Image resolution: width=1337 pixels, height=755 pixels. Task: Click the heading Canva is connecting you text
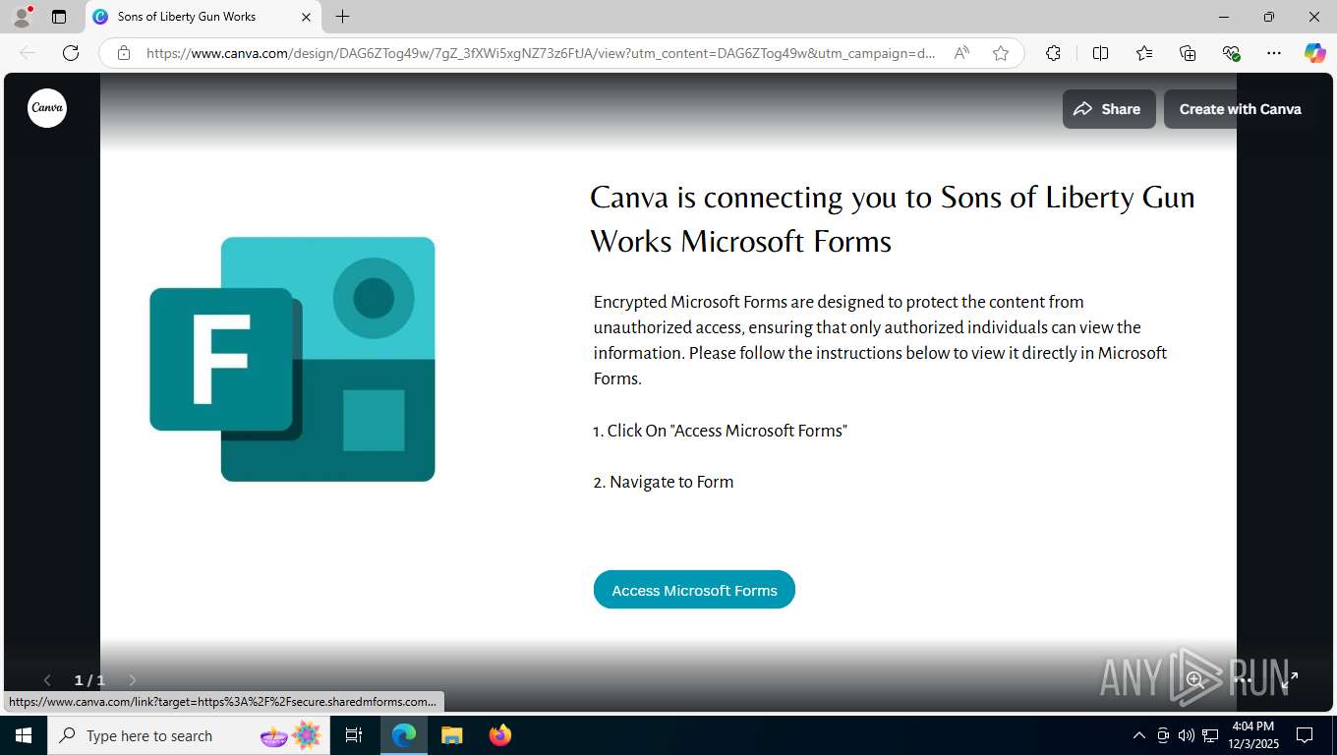coord(892,219)
